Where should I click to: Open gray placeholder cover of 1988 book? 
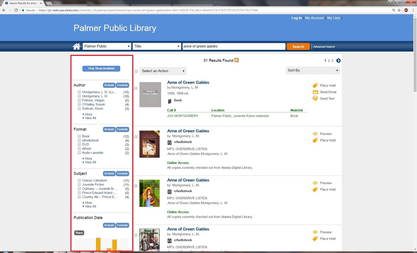pyautogui.click(x=150, y=95)
